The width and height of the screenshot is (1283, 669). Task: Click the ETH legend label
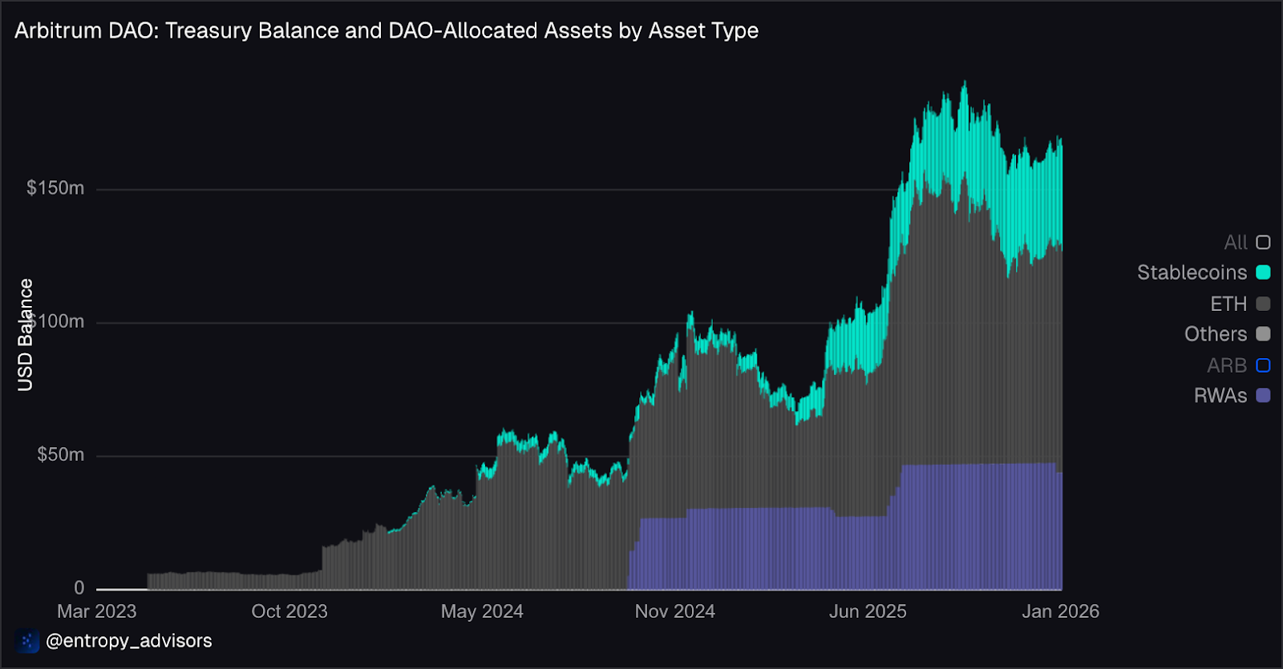point(1228,304)
